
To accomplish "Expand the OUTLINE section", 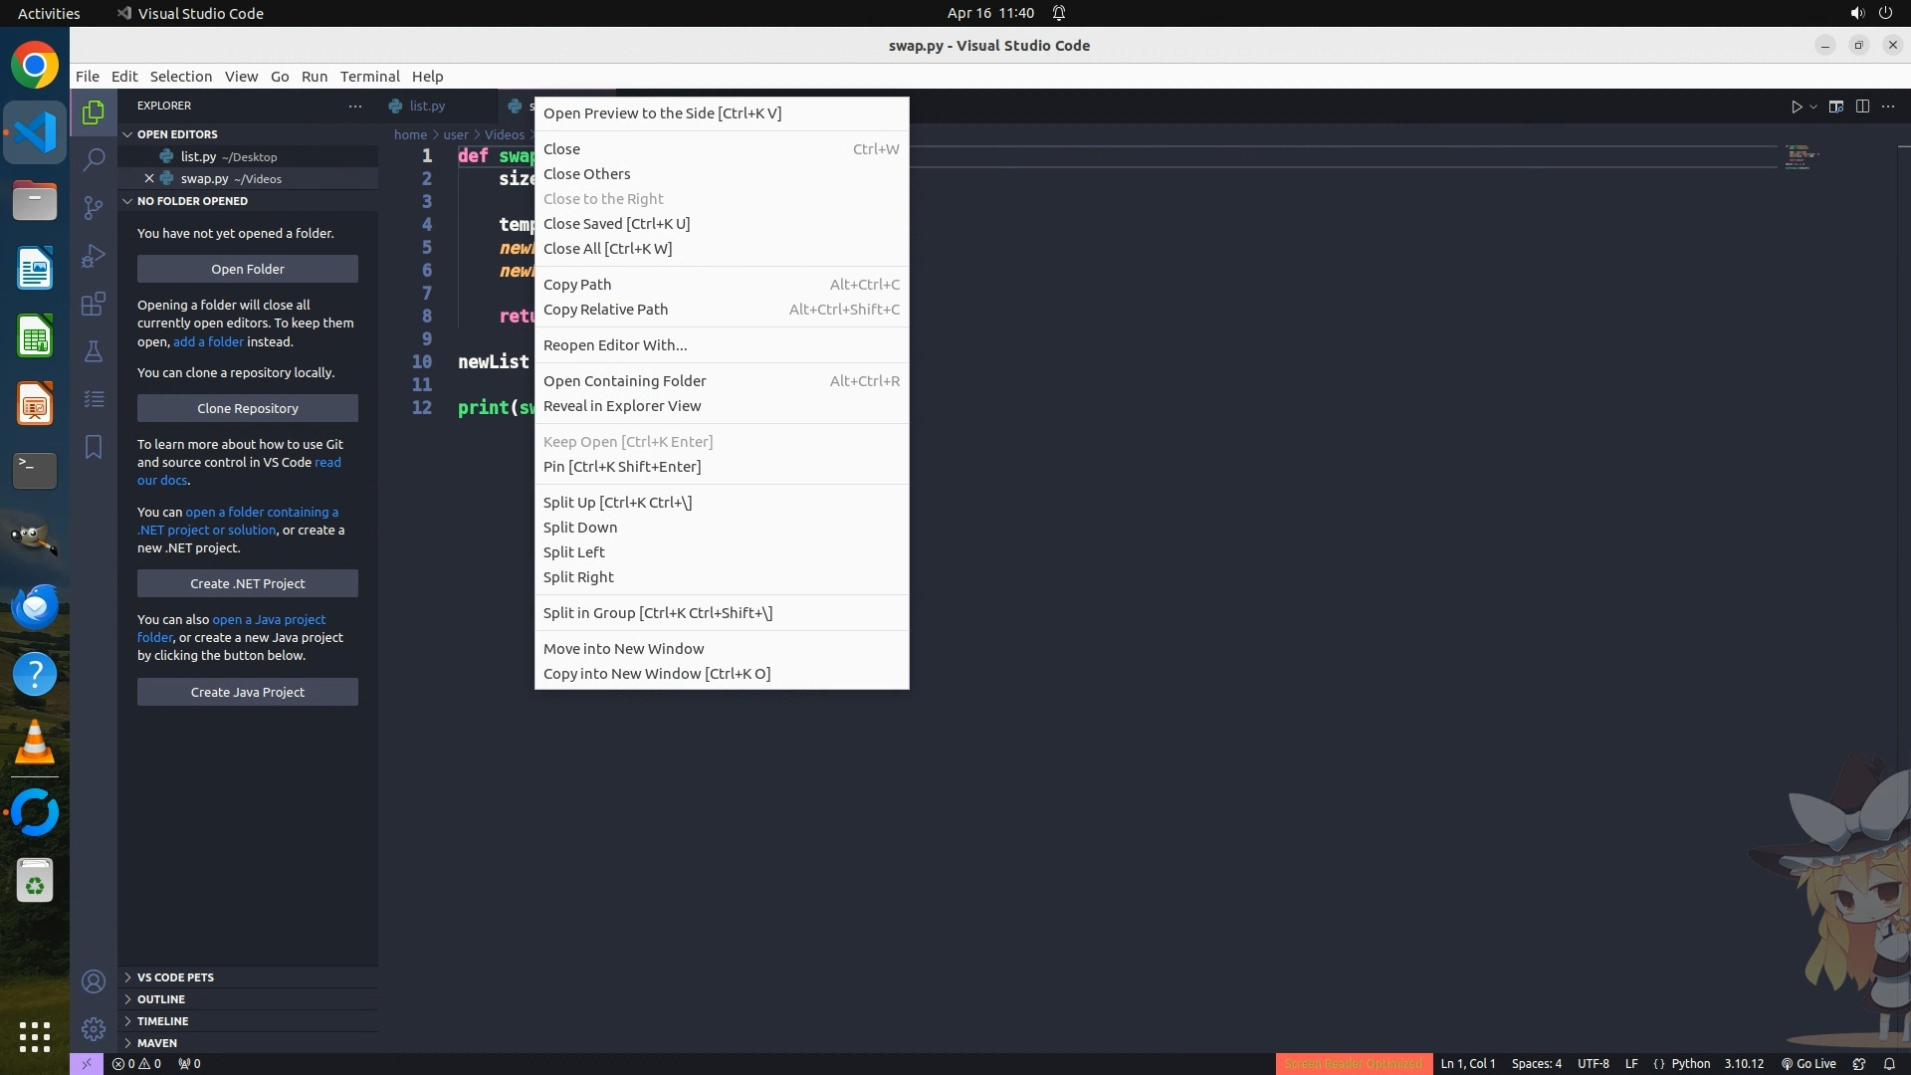I will click(161, 999).
